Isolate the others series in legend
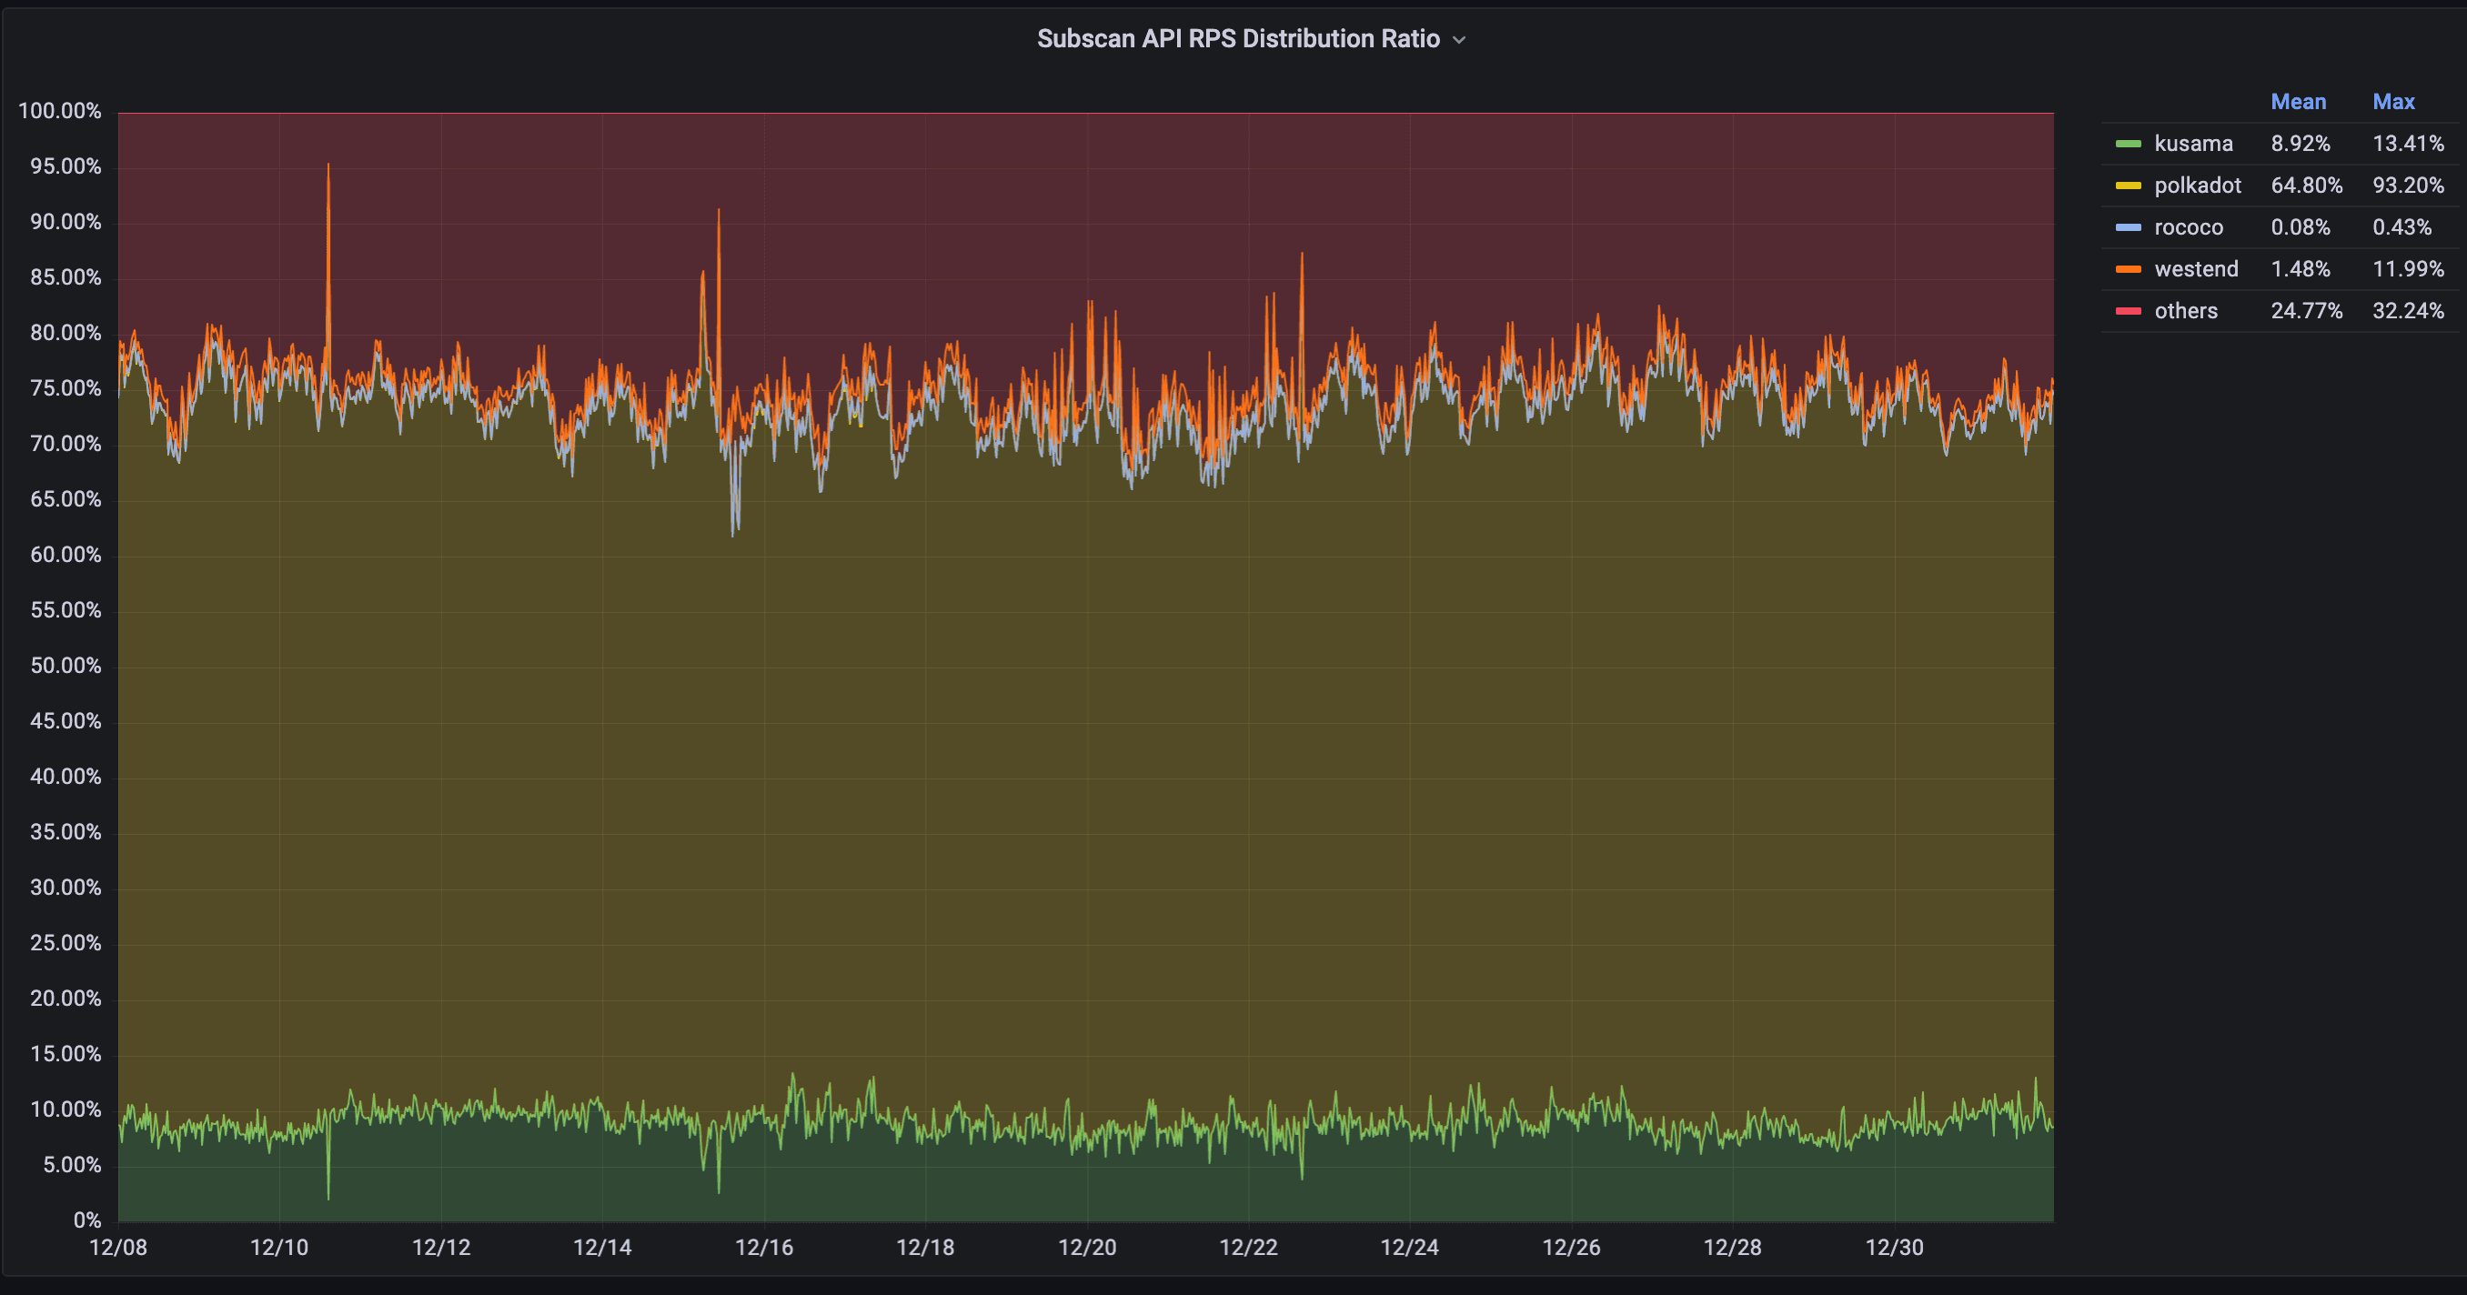 (2185, 311)
